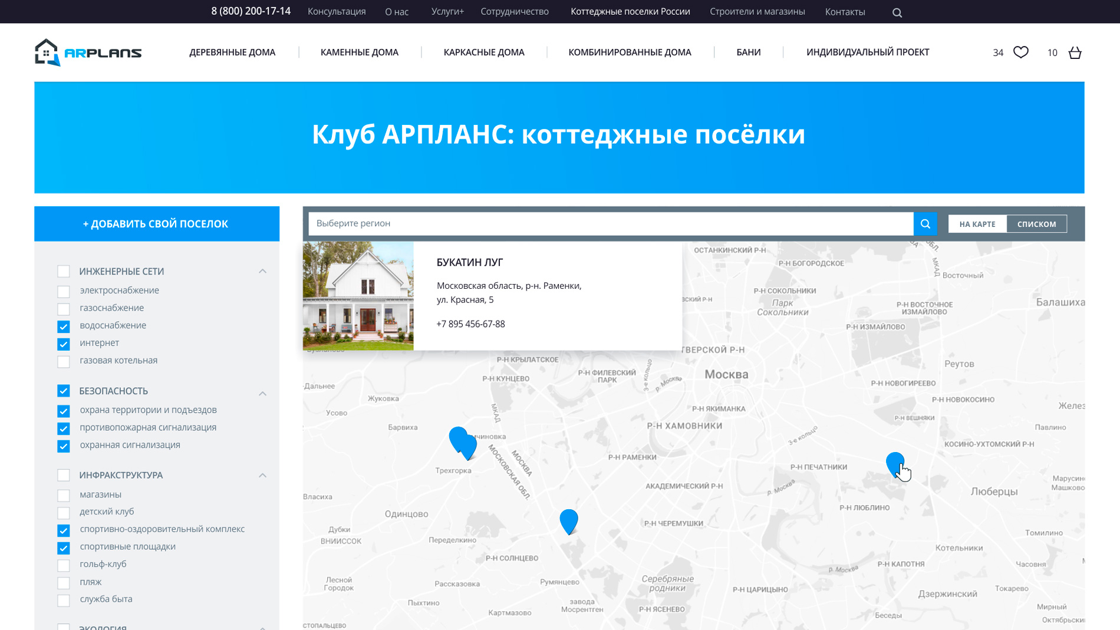1120x630 pixels.
Task: Uncheck the интернет filter
Action: click(x=64, y=344)
